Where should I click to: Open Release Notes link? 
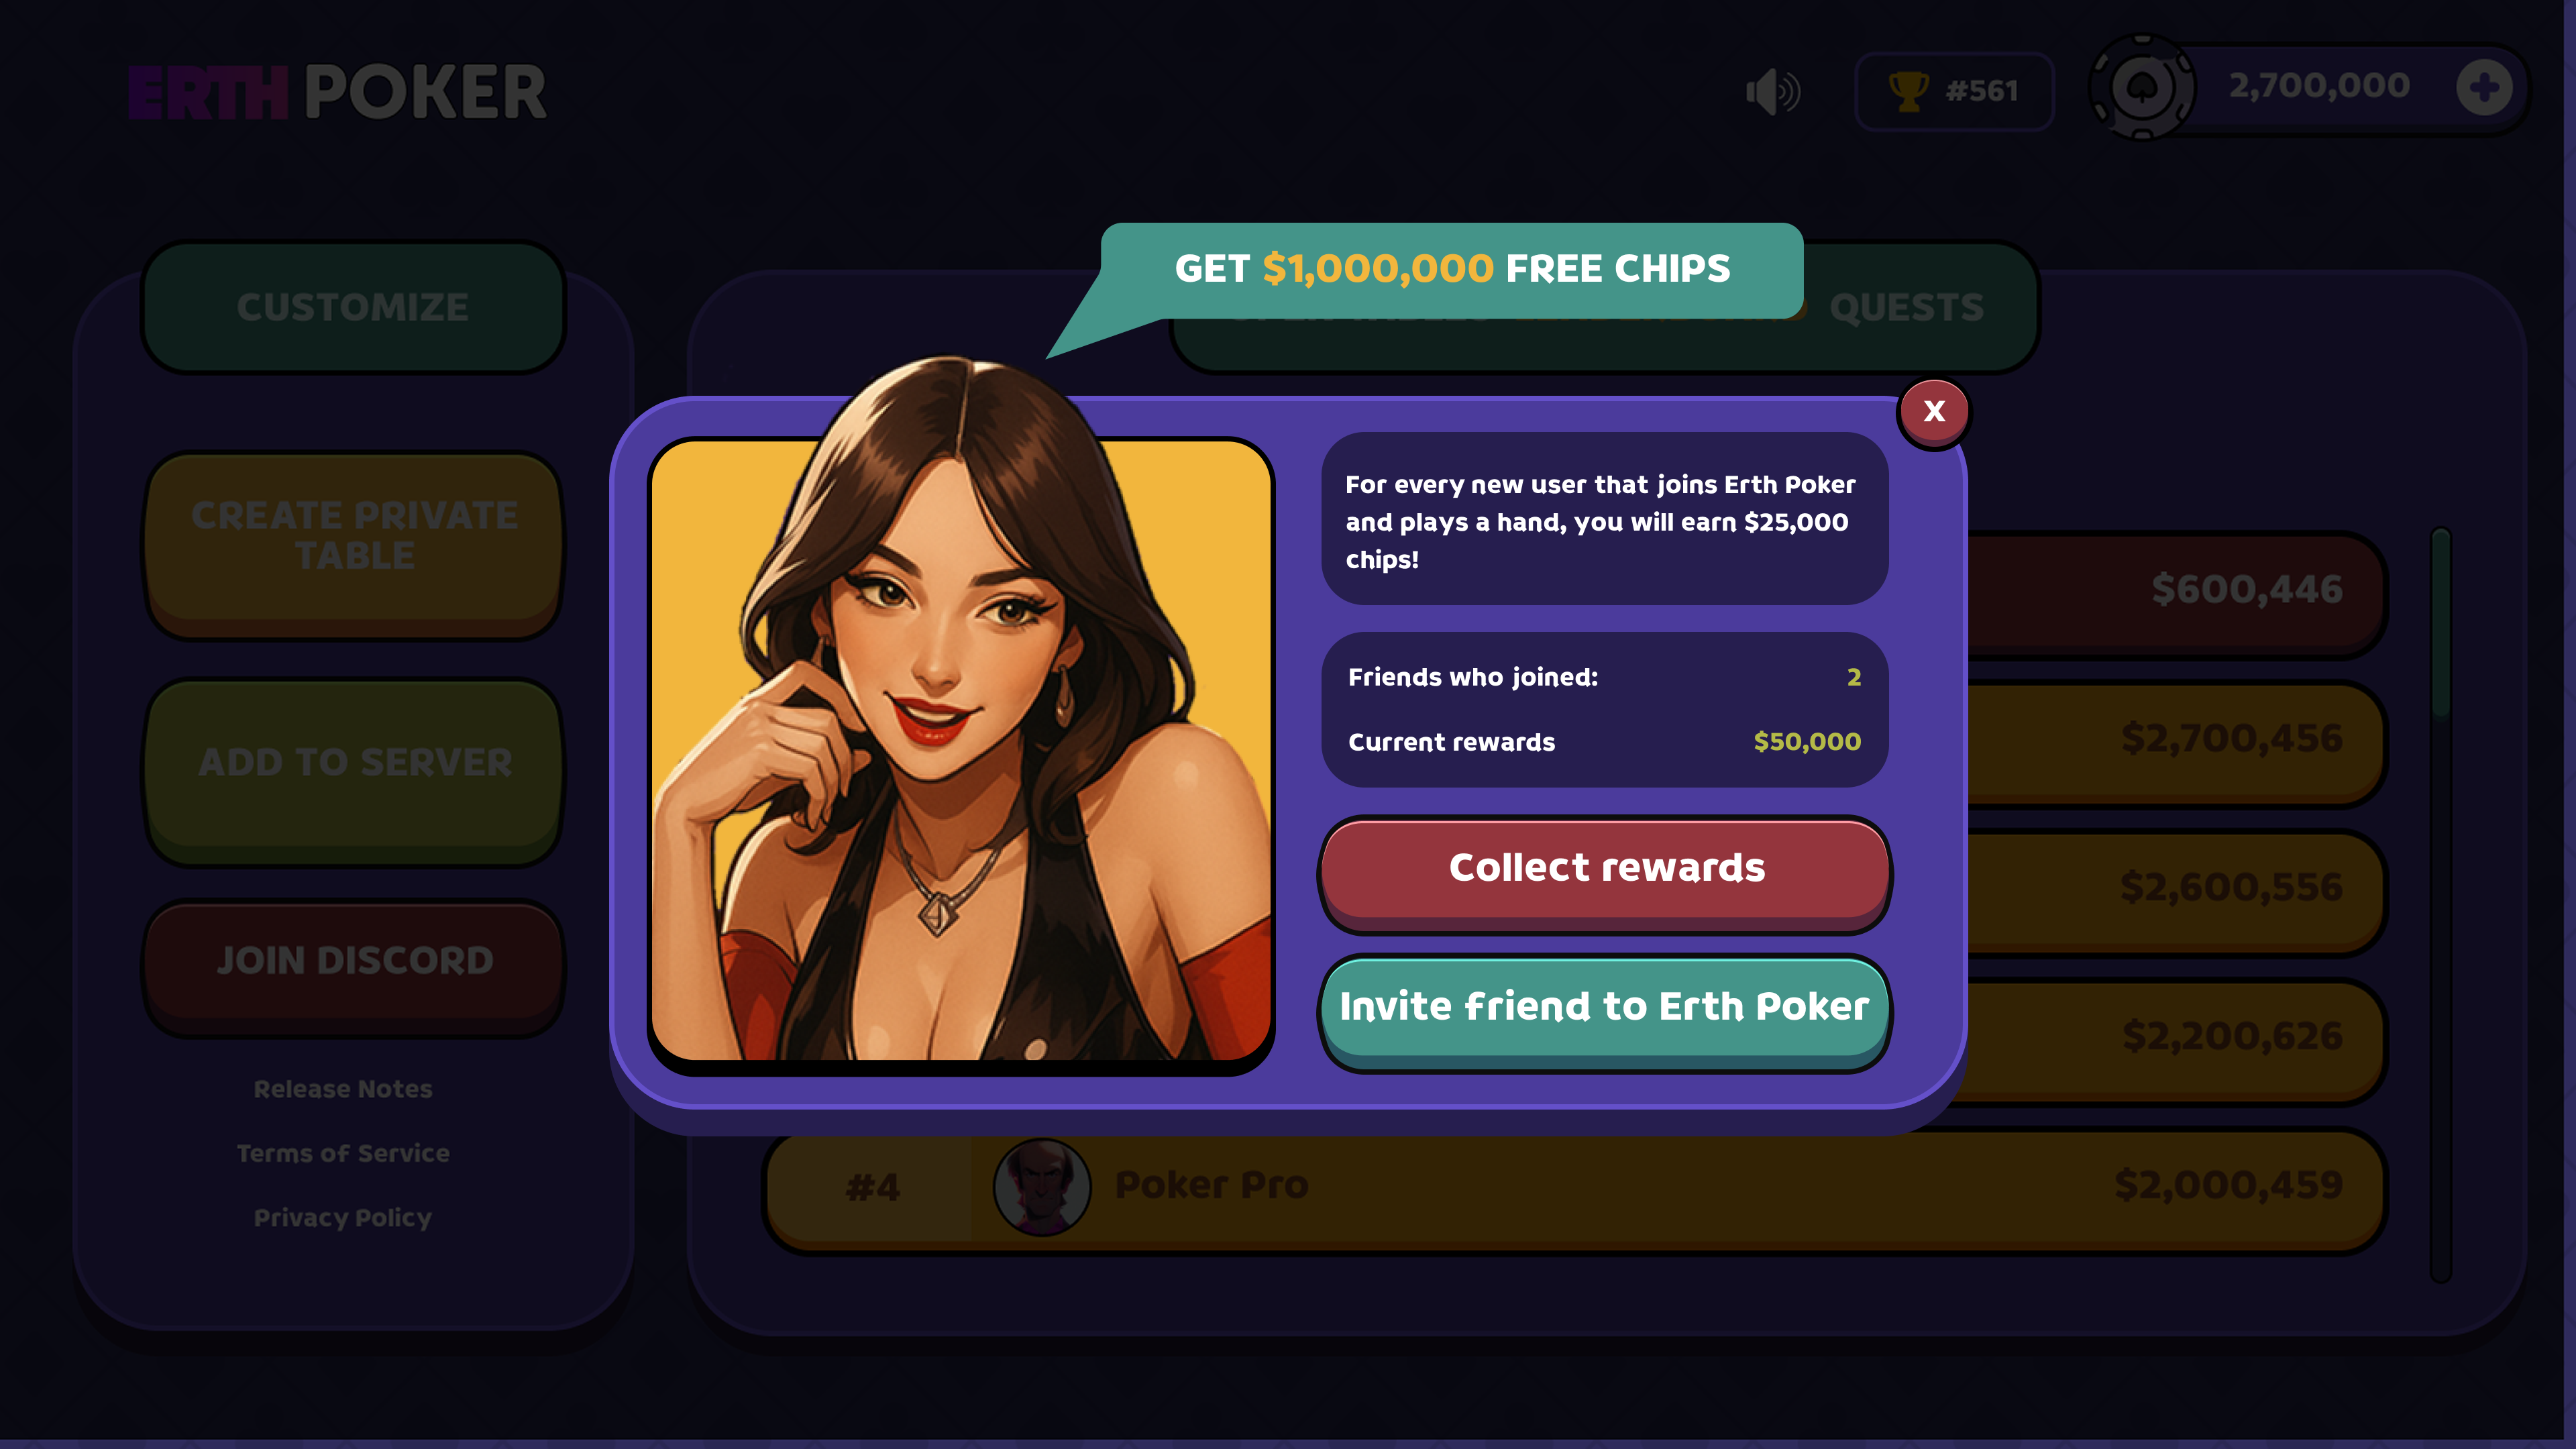coord(343,1089)
